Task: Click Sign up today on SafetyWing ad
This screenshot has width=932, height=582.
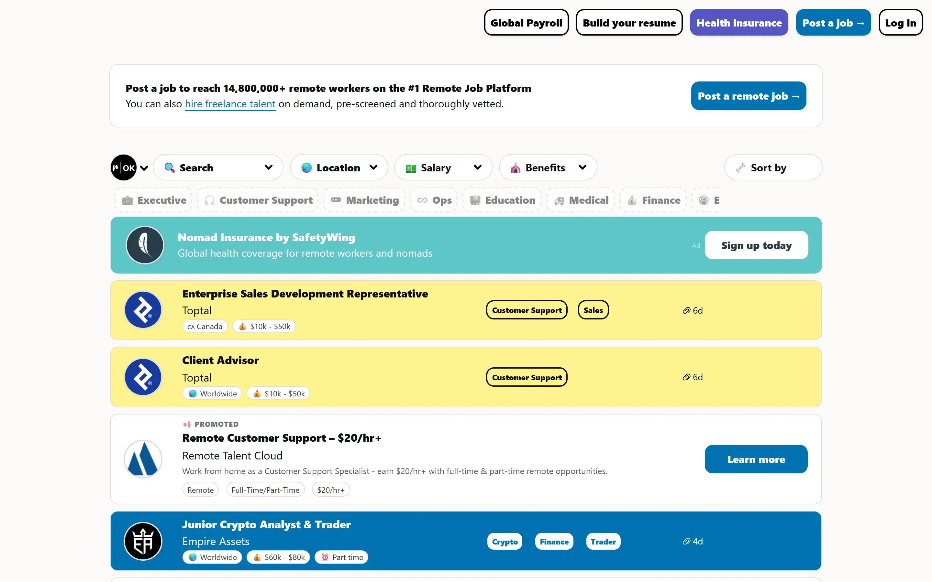Action: (756, 245)
